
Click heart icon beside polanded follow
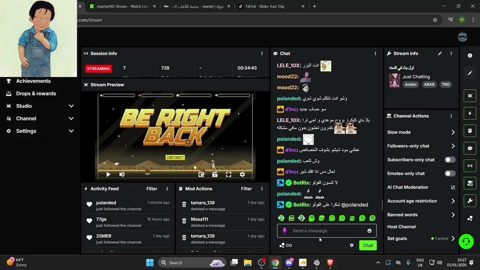pos(89,205)
